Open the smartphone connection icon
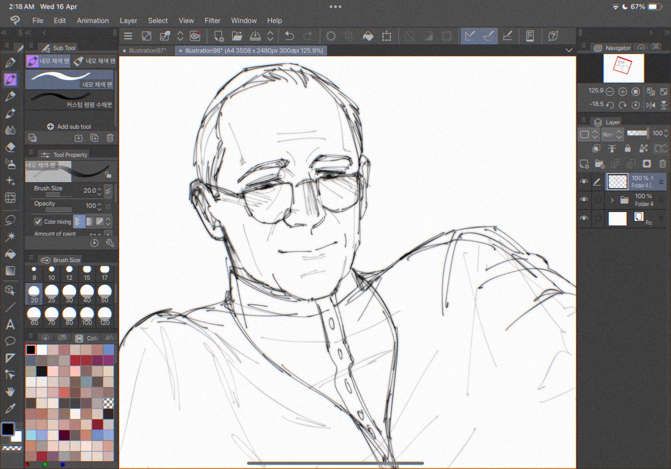 point(530,36)
